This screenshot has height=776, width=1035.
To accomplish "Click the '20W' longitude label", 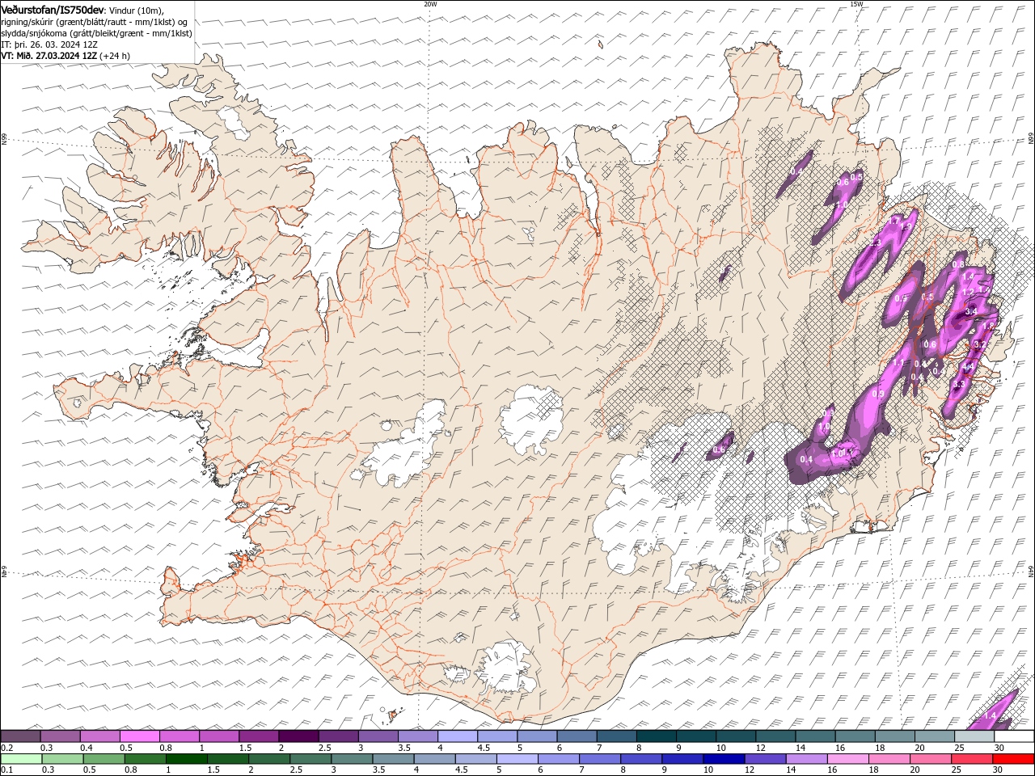I will 430,4.
